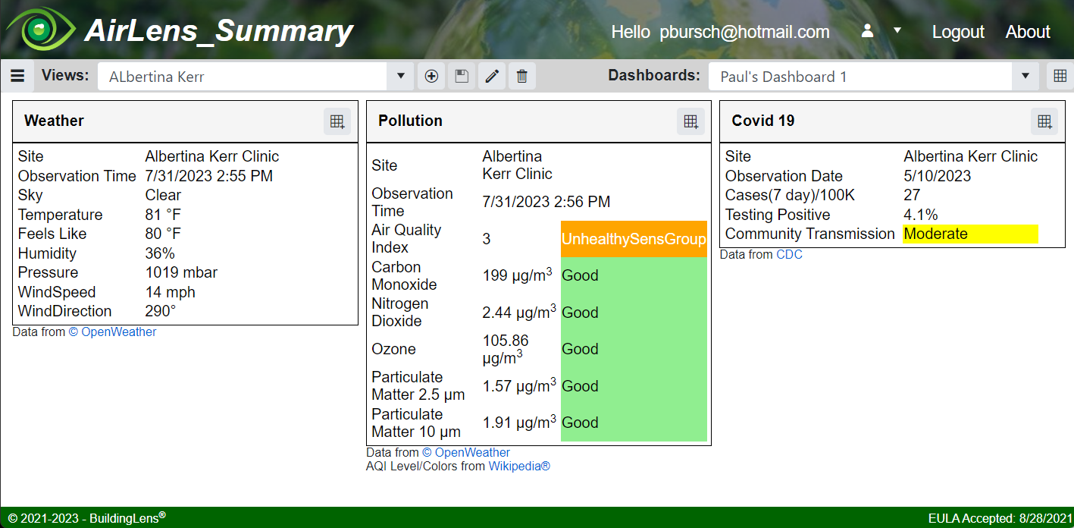Click Nitrogen Dioxide value 2.44 µg/m3

click(520, 312)
